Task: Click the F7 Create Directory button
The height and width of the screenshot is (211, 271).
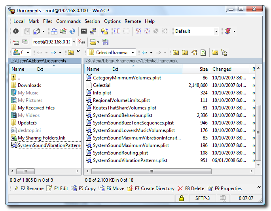Action: (x=151, y=188)
